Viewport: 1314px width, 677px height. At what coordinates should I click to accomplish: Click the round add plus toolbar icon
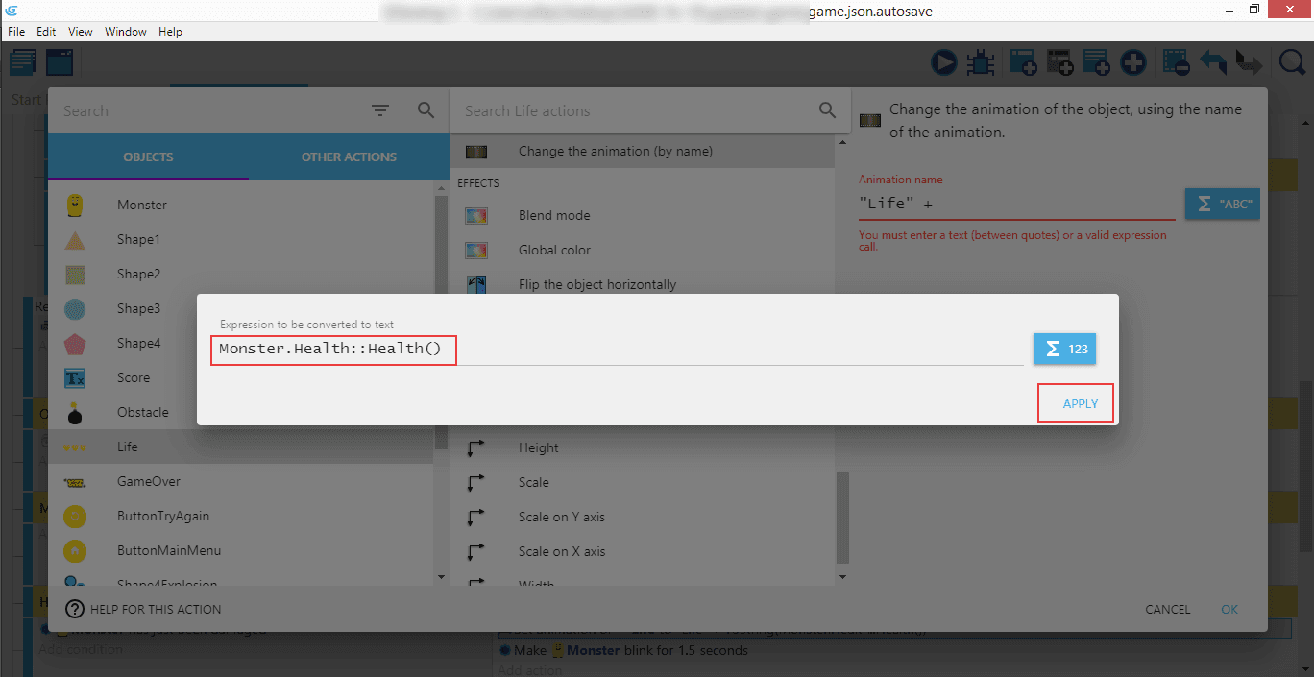coord(1133,63)
